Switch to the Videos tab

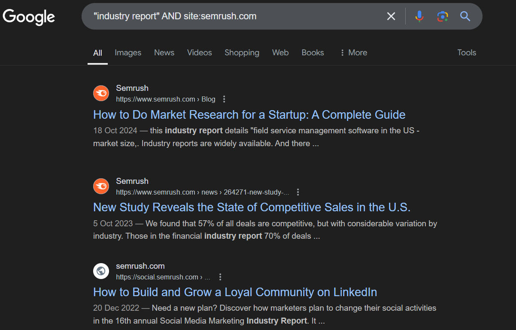pos(200,53)
